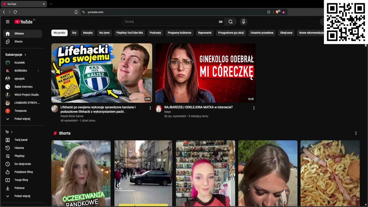The width and height of the screenshot is (368, 207).
Task: Open the LOMBARD STREFA subscription channel
Action: [23, 103]
